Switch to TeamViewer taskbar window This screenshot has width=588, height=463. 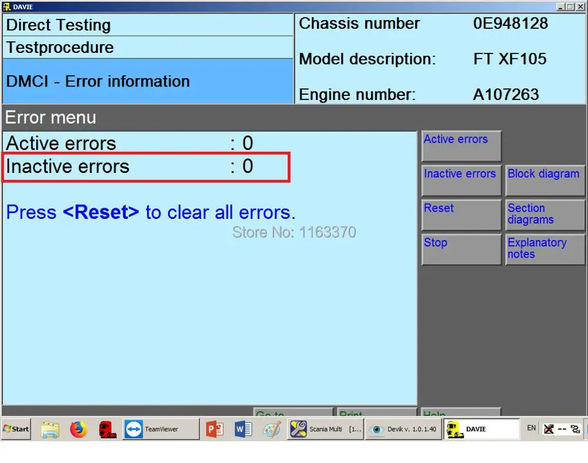click(x=161, y=429)
